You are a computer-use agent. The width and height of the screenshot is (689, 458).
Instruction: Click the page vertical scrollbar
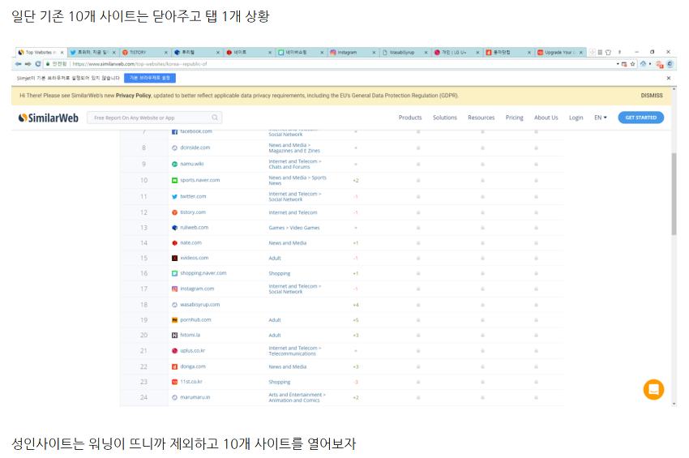pos(673,195)
